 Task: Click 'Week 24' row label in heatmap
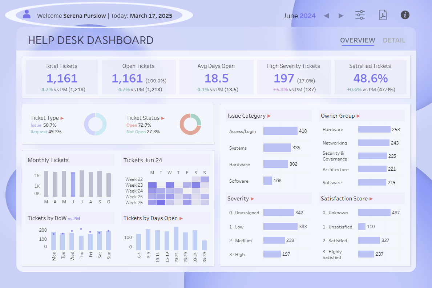point(134,191)
